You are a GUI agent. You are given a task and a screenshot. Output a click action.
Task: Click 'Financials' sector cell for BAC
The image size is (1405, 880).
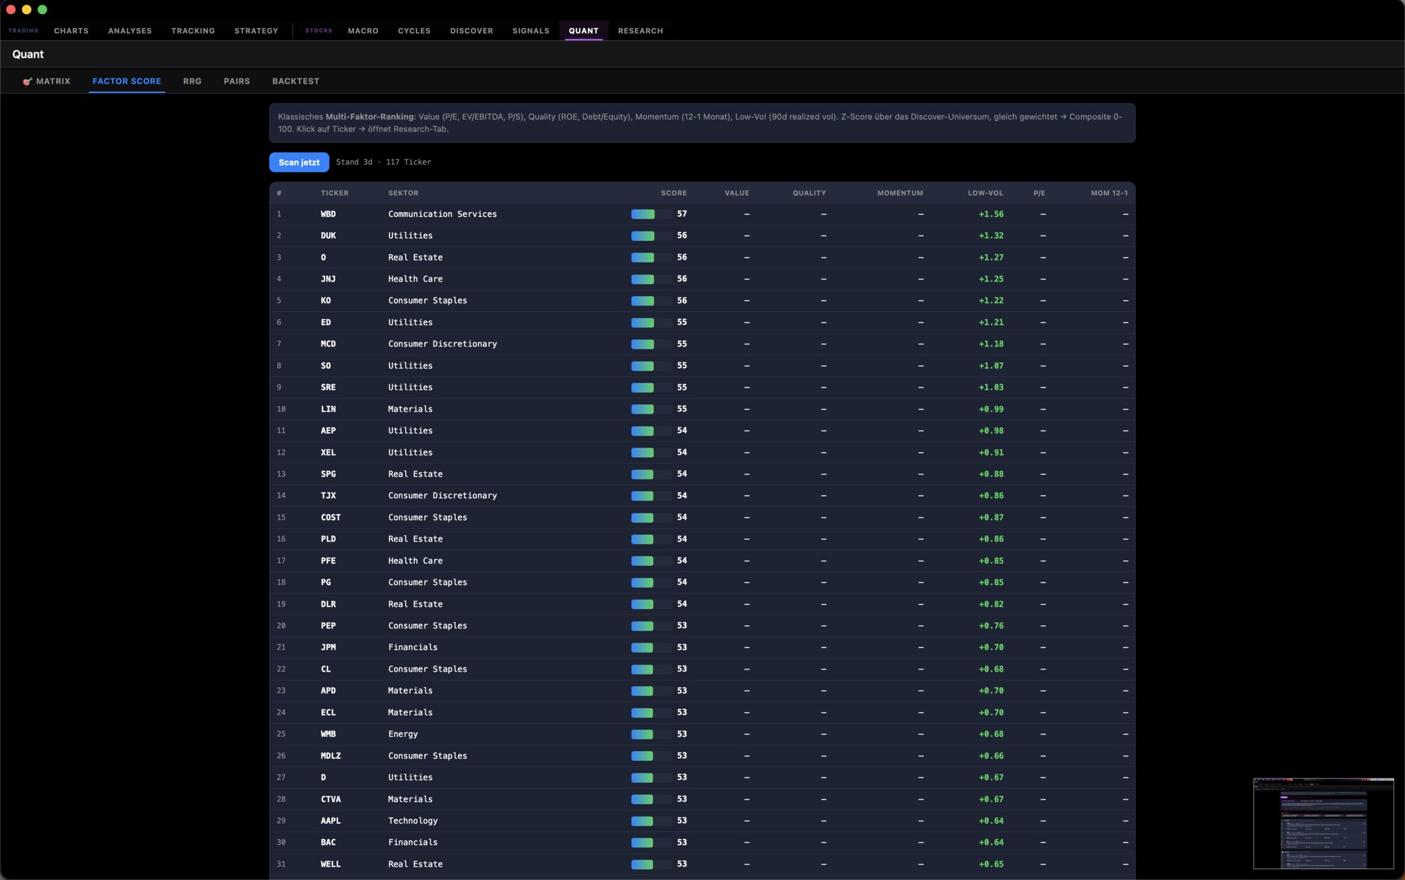(413, 842)
